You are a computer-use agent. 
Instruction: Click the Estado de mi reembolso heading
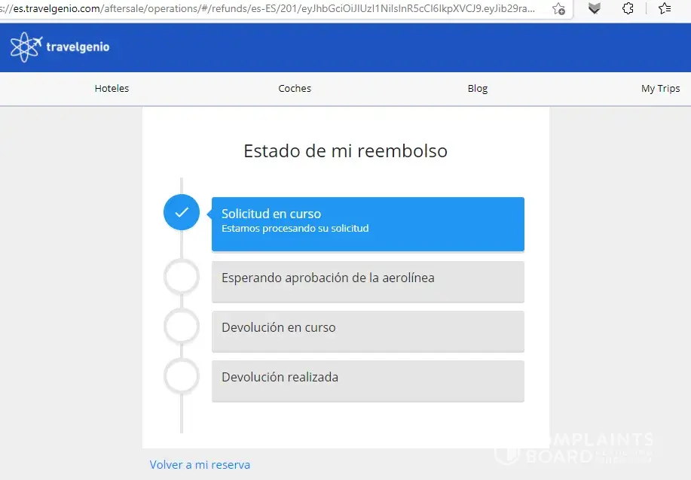[345, 150]
